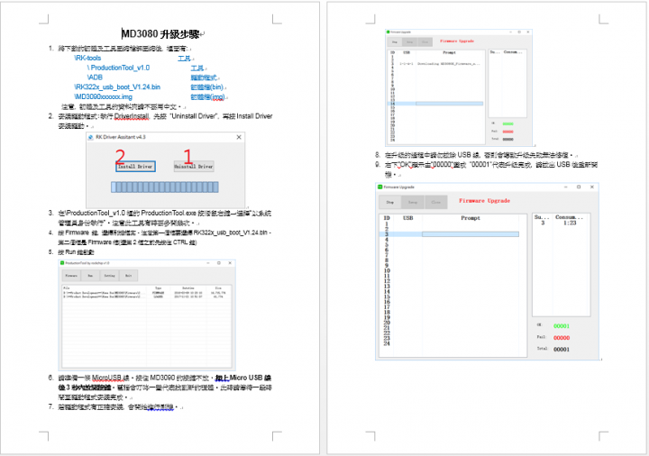Click the (bin) label beside RK322x_usb_boot

click(207, 87)
